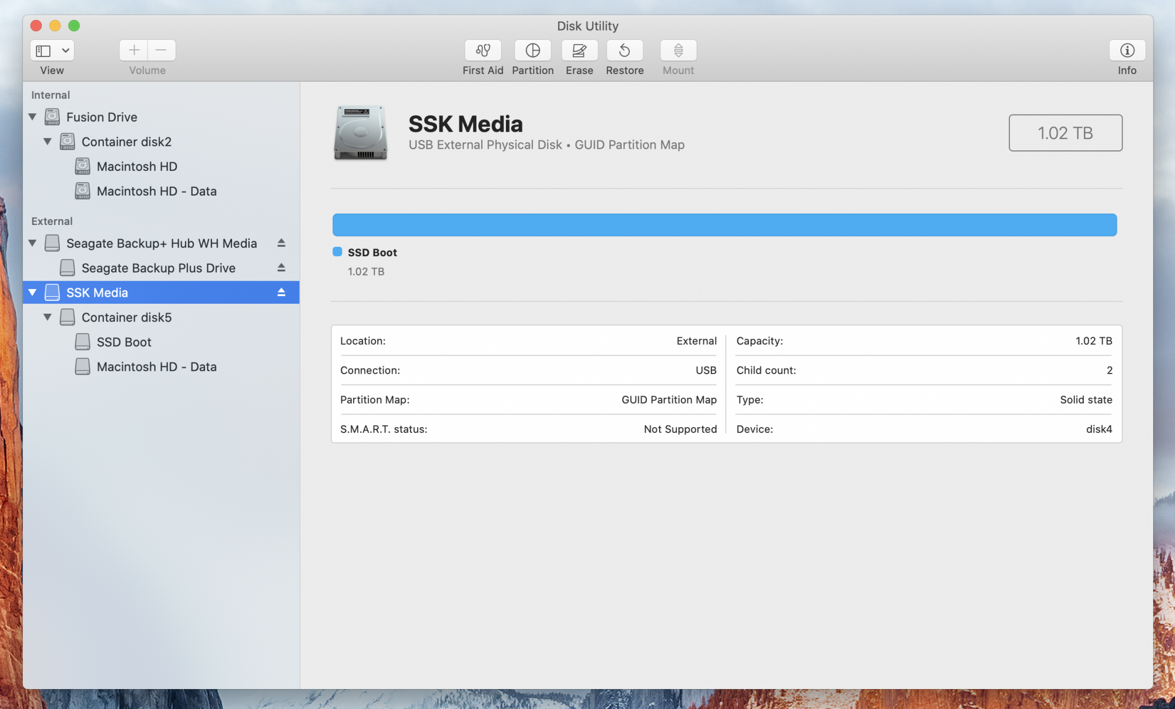Click the SSK Media heading title
Image resolution: width=1175 pixels, height=709 pixels.
(x=465, y=124)
